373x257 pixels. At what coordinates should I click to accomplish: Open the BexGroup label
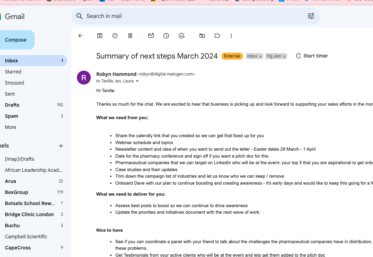tap(17, 192)
